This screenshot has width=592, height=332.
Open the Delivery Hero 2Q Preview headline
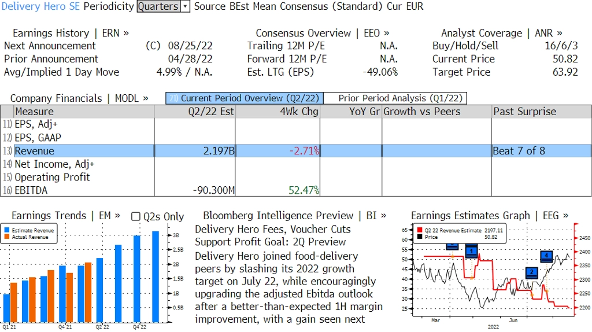[273, 235]
